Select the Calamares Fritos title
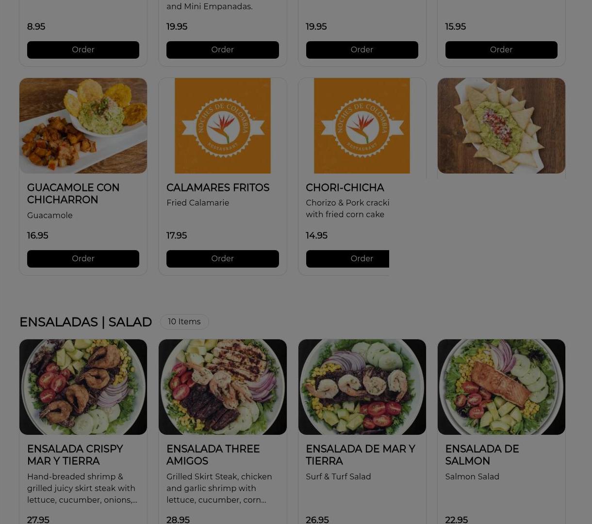Image resolution: width=592 pixels, height=524 pixels. coord(217,188)
